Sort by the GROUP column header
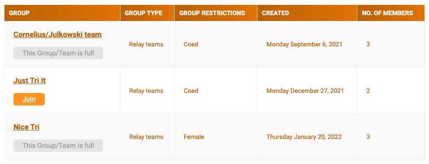This screenshot has height=164, width=429. tap(19, 13)
